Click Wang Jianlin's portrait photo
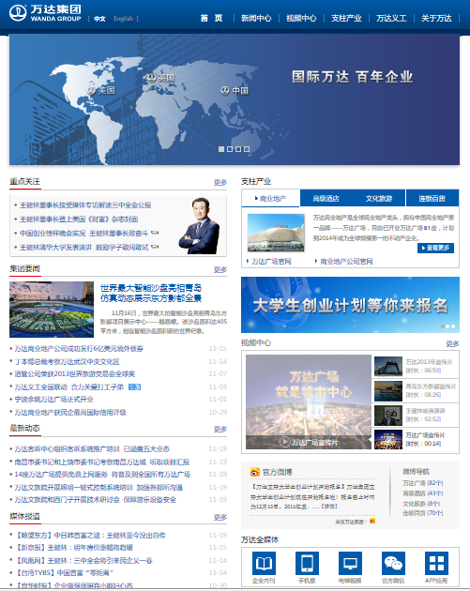470x591 pixels. [x=200, y=225]
